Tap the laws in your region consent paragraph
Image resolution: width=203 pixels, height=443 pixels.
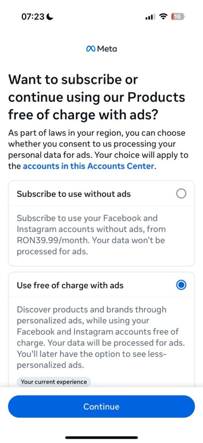(x=98, y=149)
